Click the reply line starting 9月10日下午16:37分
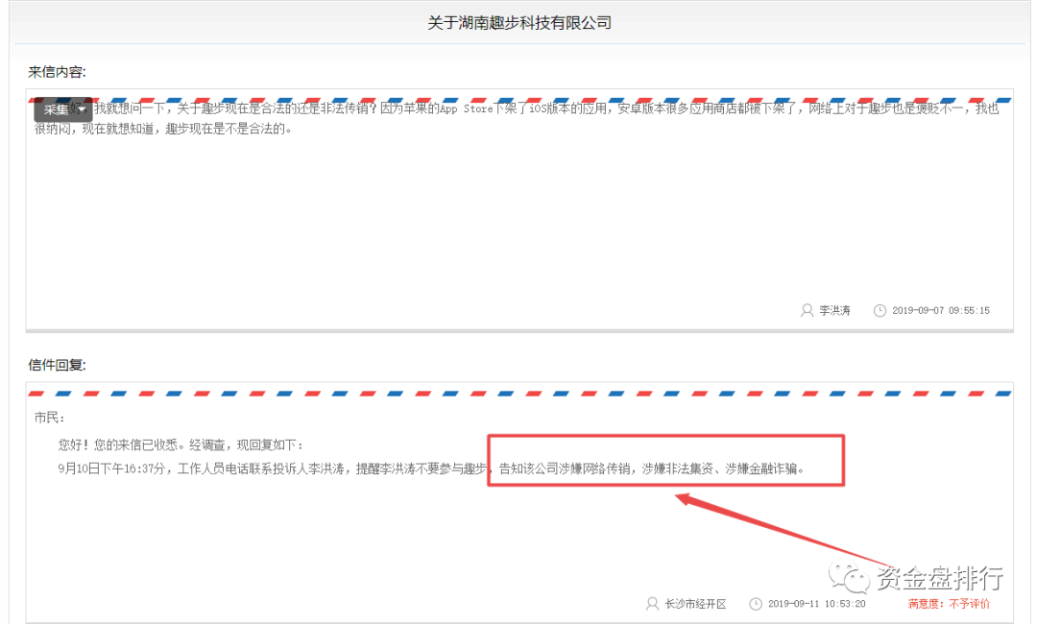This screenshot has height=624, width=1037. tap(431, 468)
